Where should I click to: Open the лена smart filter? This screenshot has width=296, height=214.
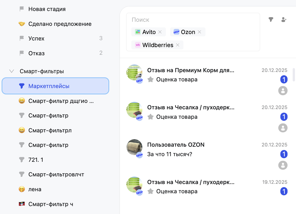coord(35,189)
